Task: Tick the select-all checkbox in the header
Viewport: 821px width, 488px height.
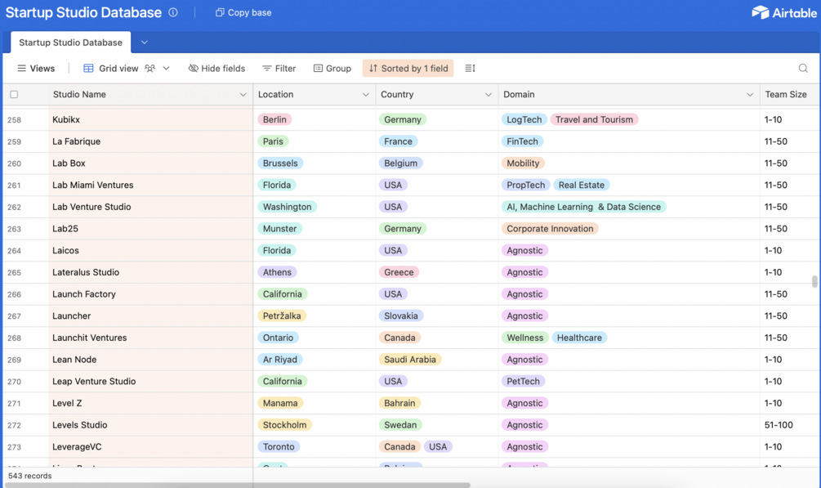Action: [x=14, y=94]
